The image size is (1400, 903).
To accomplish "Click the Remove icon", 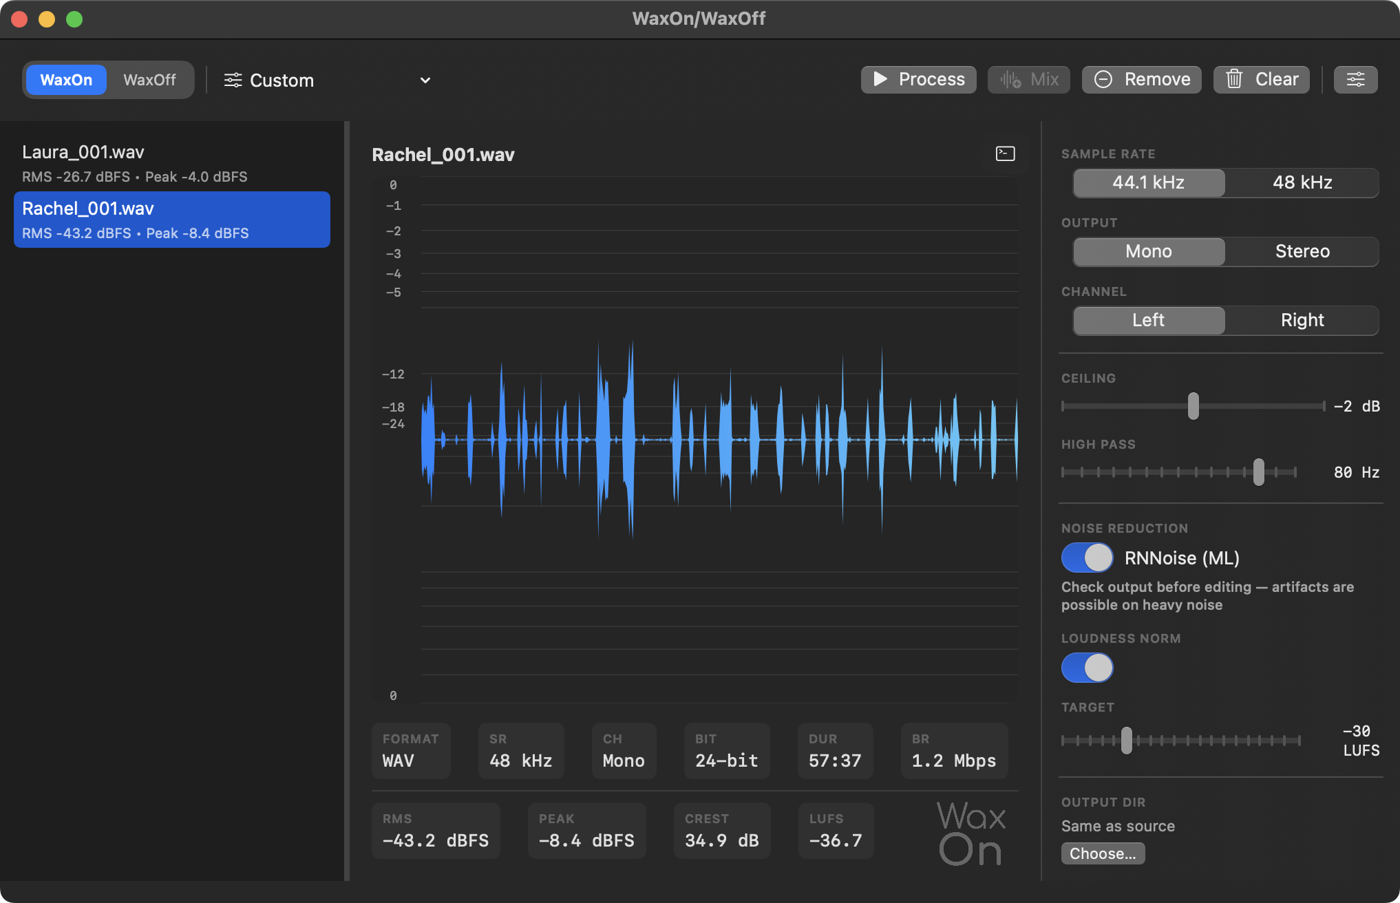I will [1104, 79].
